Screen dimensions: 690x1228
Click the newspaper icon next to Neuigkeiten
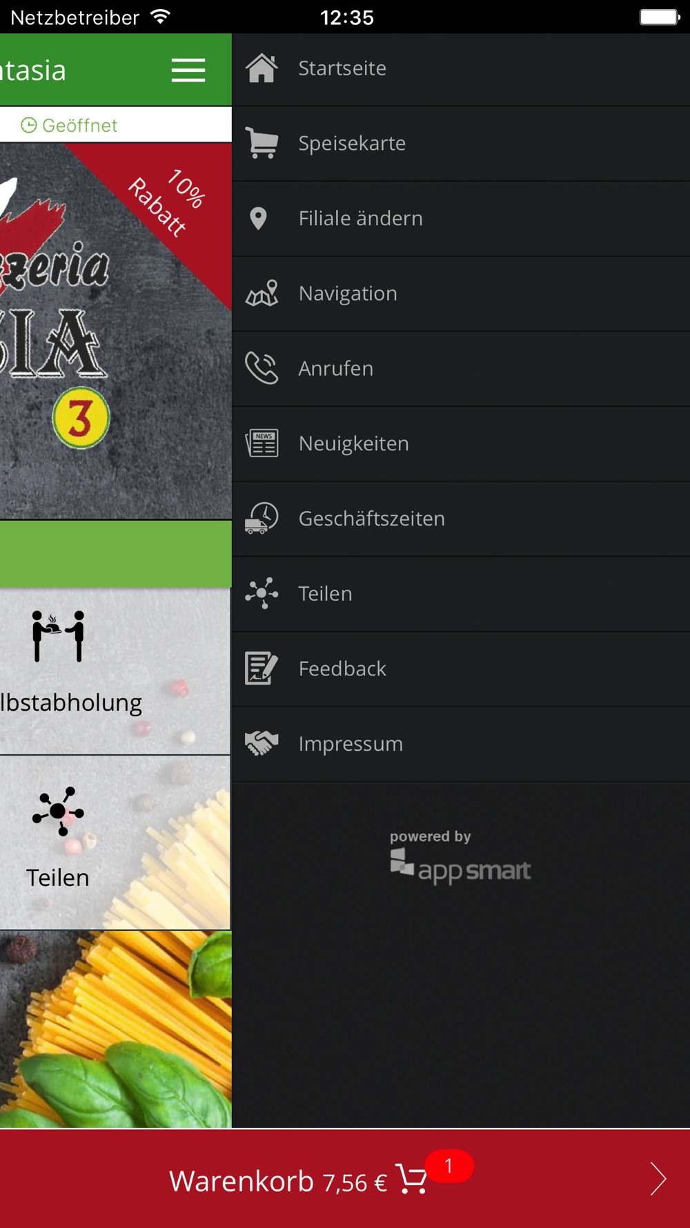click(x=262, y=443)
